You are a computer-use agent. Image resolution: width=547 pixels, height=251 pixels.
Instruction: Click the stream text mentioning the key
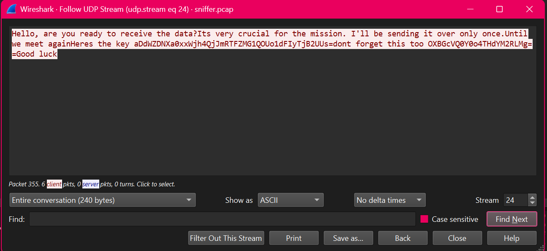(x=169, y=44)
